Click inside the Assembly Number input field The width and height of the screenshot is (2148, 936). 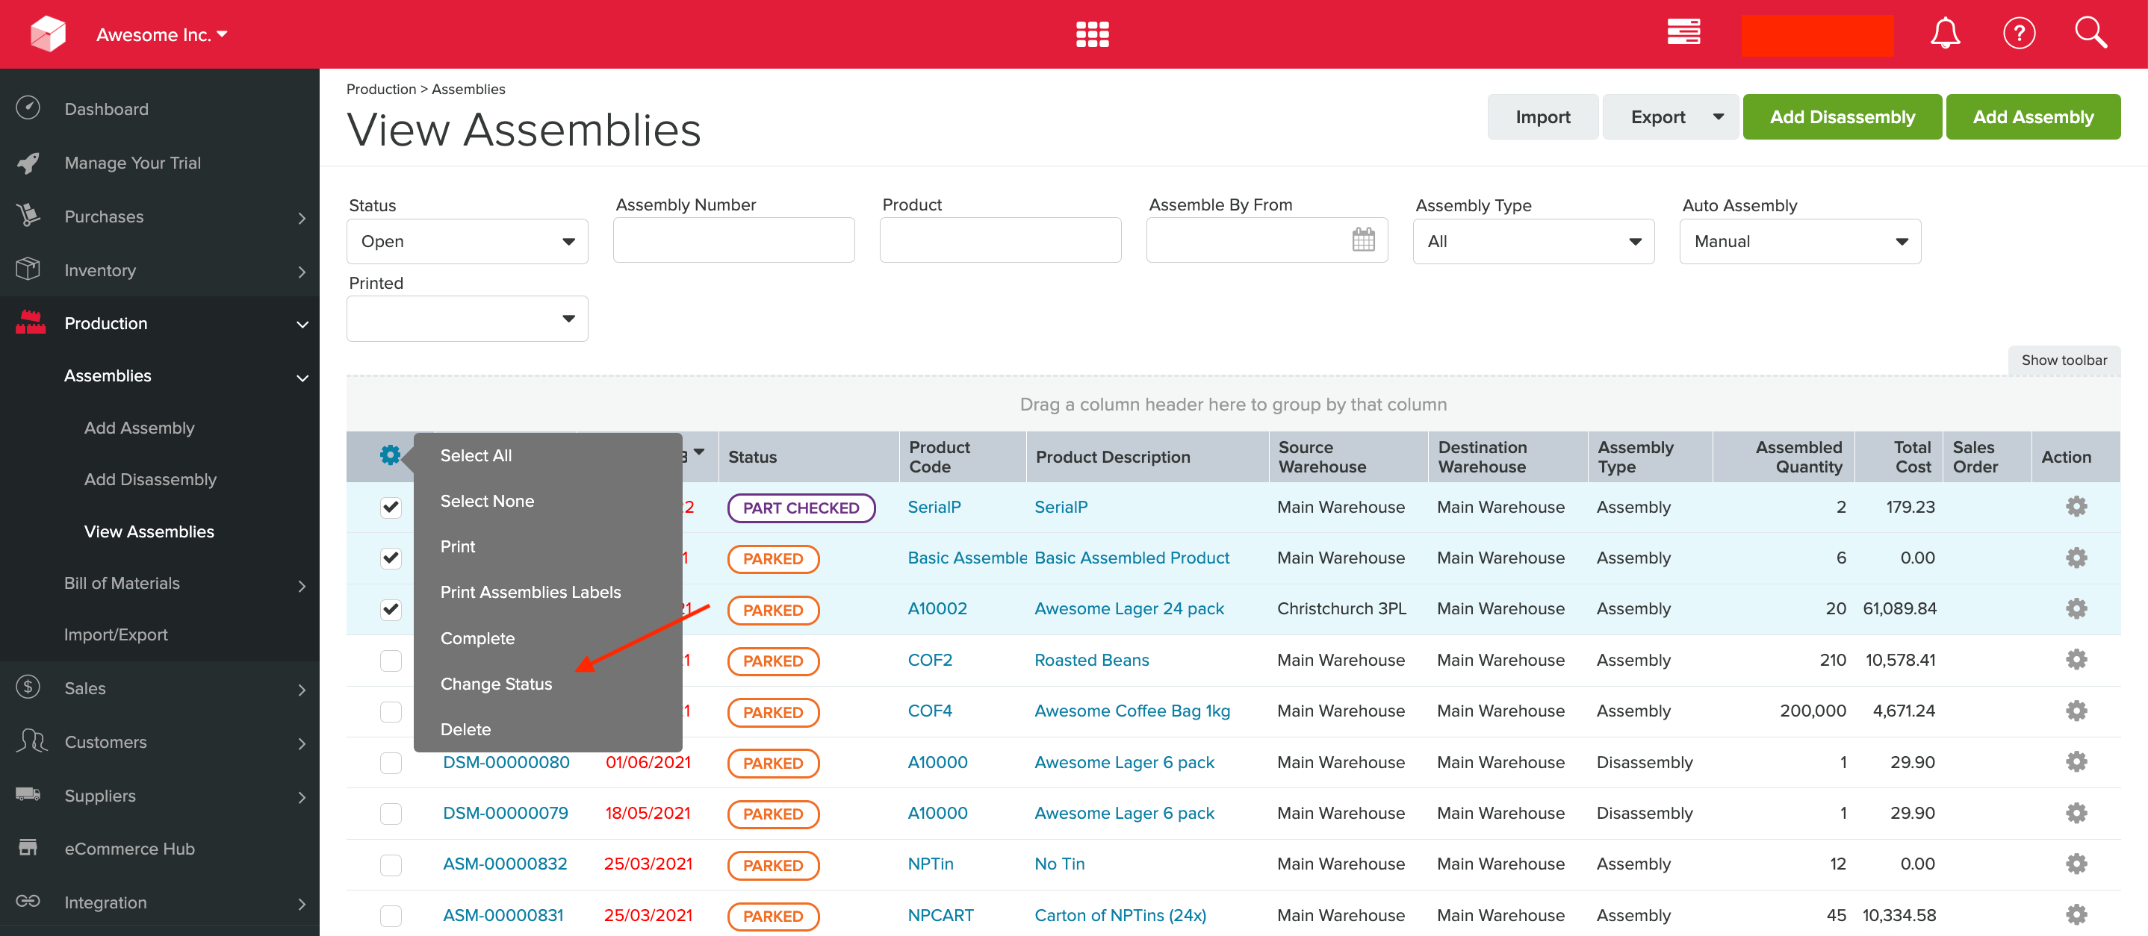tap(733, 240)
